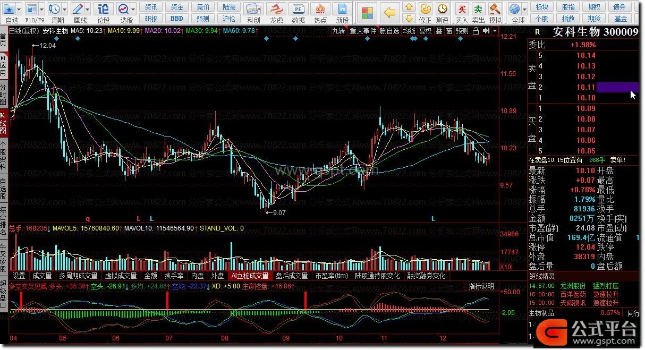This screenshot has height=350, width=645.
Task: Open the 论股 stock discussion icon
Action: pyautogui.click(x=103, y=9)
